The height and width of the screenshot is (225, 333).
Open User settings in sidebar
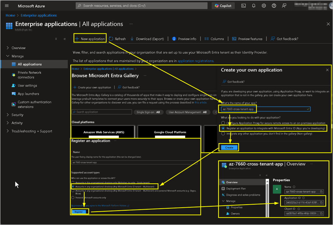point(27,85)
